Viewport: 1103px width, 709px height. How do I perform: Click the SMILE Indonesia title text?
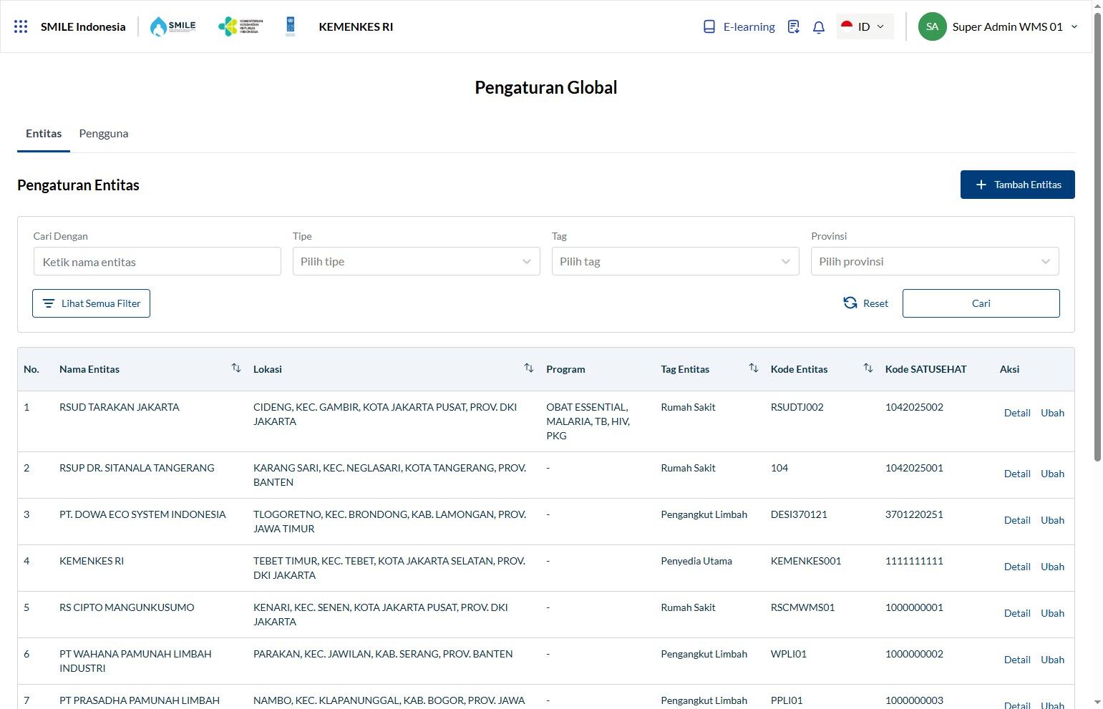click(x=83, y=26)
